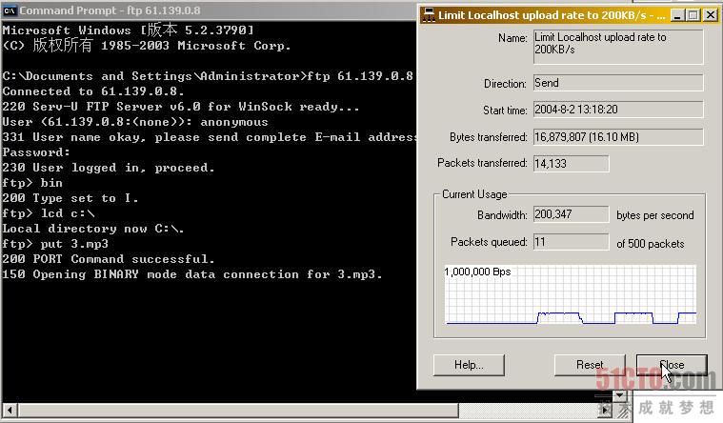
Task: Click the Help... button
Action: click(x=469, y=365)
